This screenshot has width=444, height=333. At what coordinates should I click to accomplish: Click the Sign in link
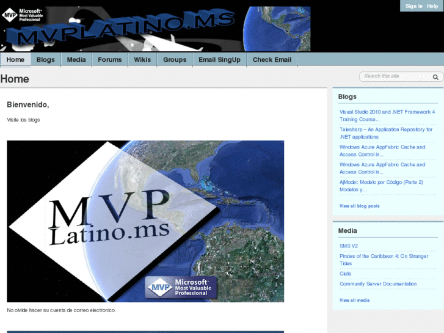click(x=413, y=6)
